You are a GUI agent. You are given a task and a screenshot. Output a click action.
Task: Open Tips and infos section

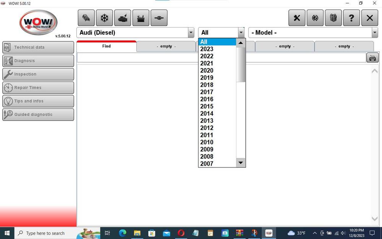coord(38,101)
